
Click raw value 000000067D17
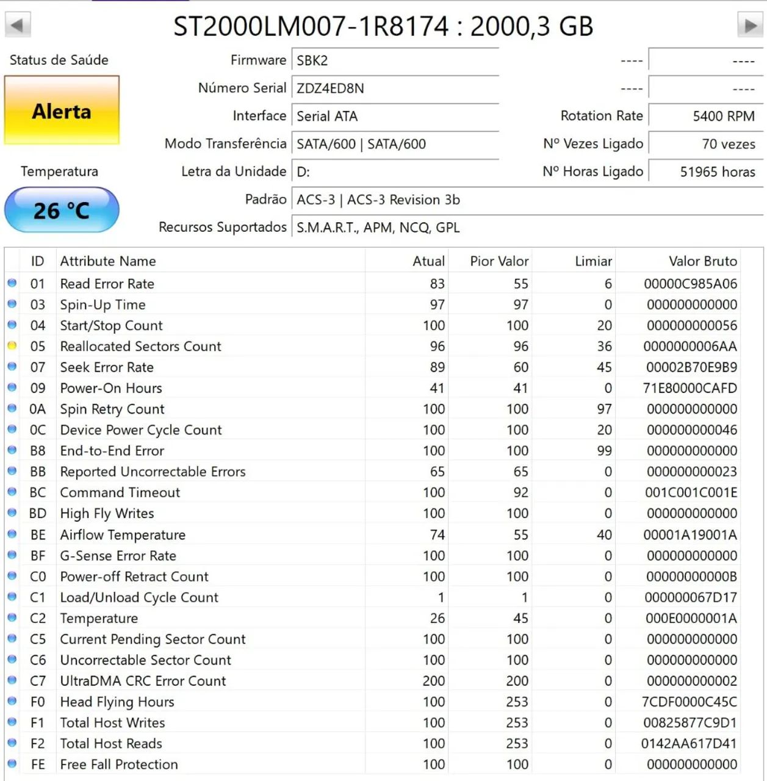[691, 597]
